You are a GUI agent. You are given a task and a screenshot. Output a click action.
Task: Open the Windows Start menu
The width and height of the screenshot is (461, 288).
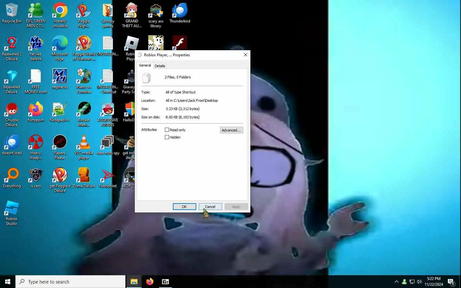(x=8, y=282)
